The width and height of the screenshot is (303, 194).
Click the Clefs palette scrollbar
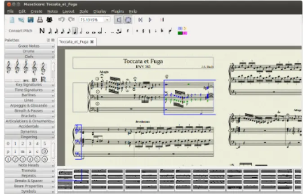click(x=53, y=71)
